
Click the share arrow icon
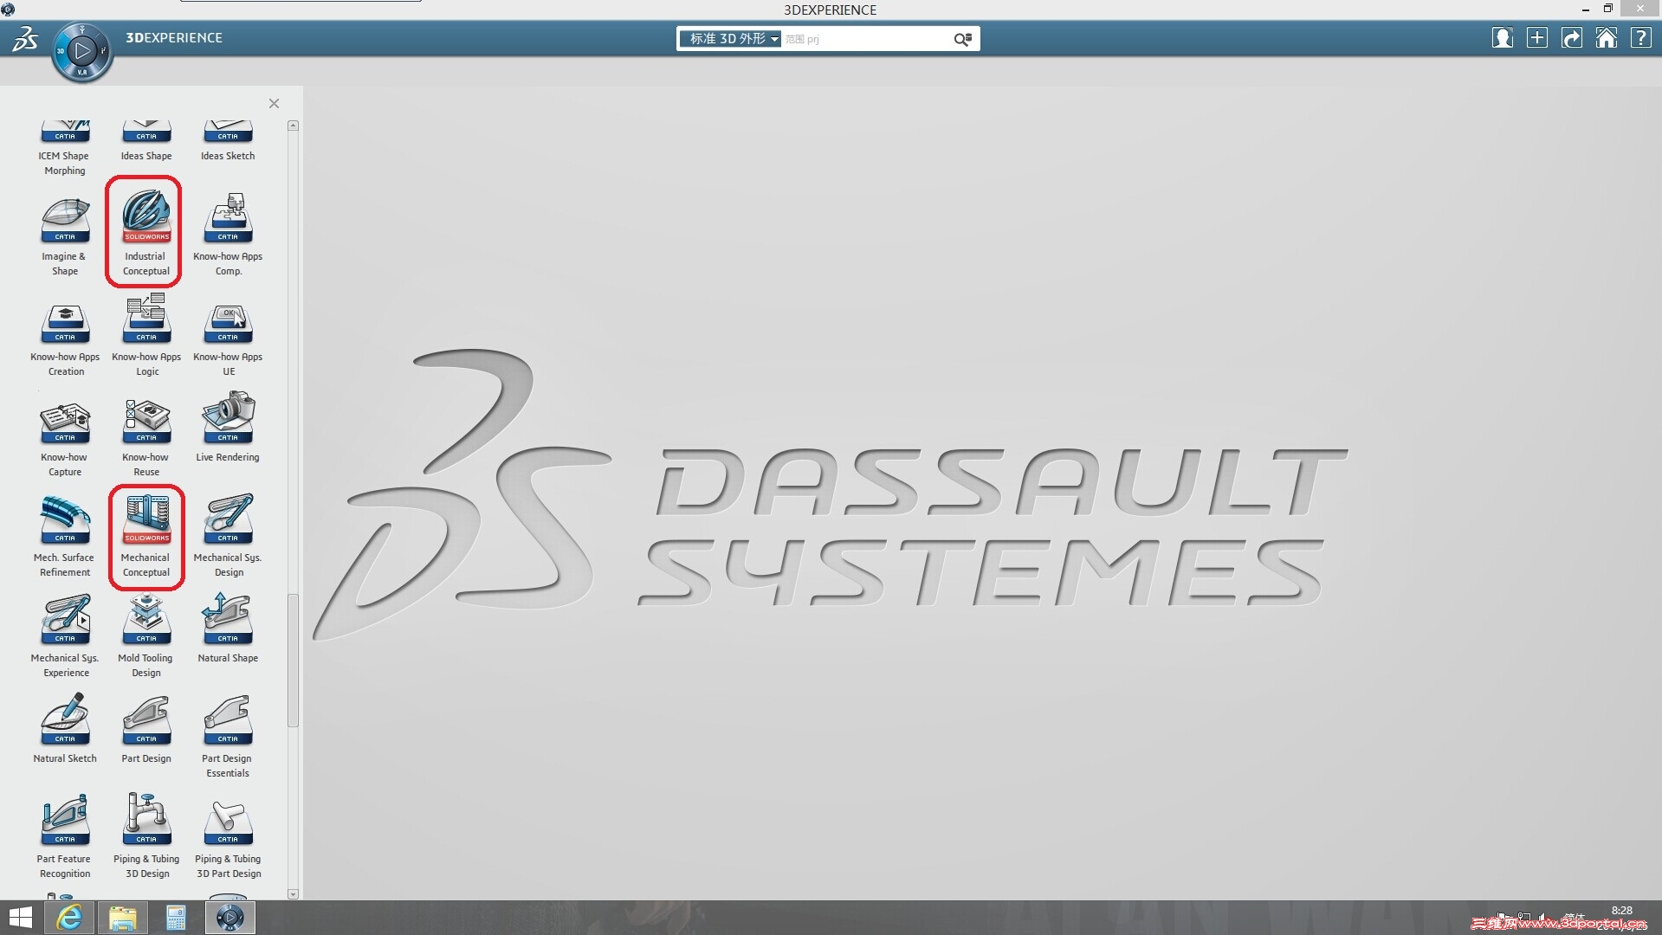[x=1572, y=38]
